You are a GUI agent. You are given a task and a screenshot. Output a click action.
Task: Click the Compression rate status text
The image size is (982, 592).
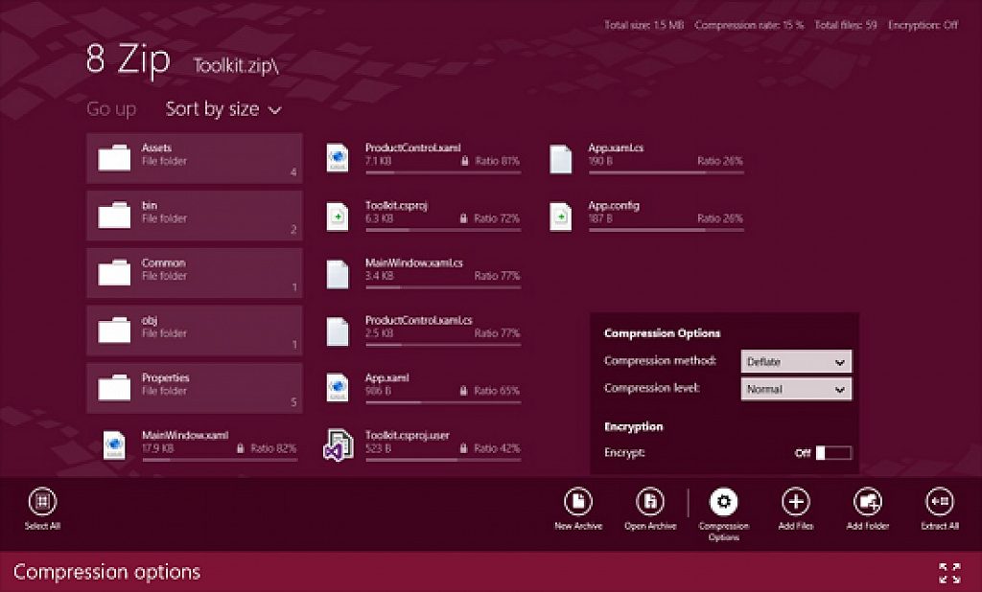point(749,25)
